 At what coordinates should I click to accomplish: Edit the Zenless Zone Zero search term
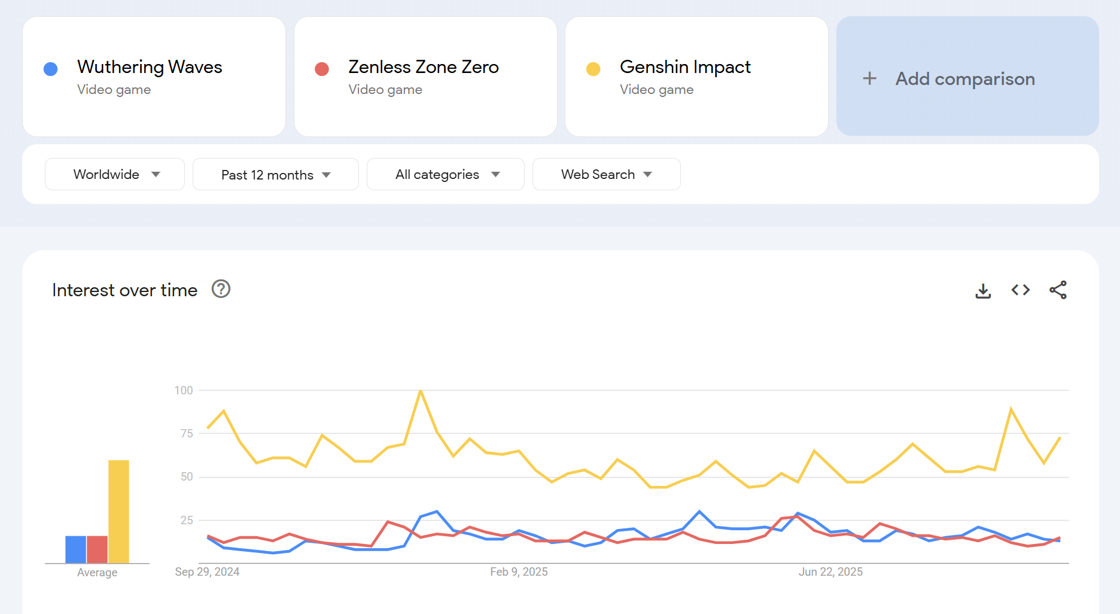pyautogui.click(x=423, y=67)
